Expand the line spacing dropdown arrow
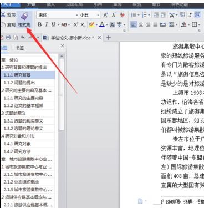This screenshot has height=208, width=204. (177, 25)
